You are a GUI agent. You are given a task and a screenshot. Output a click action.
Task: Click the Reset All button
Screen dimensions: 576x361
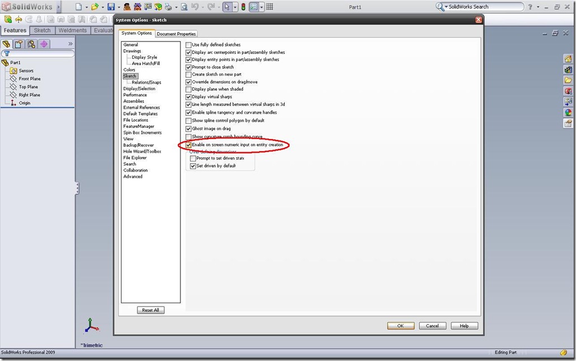coord(151,310)
